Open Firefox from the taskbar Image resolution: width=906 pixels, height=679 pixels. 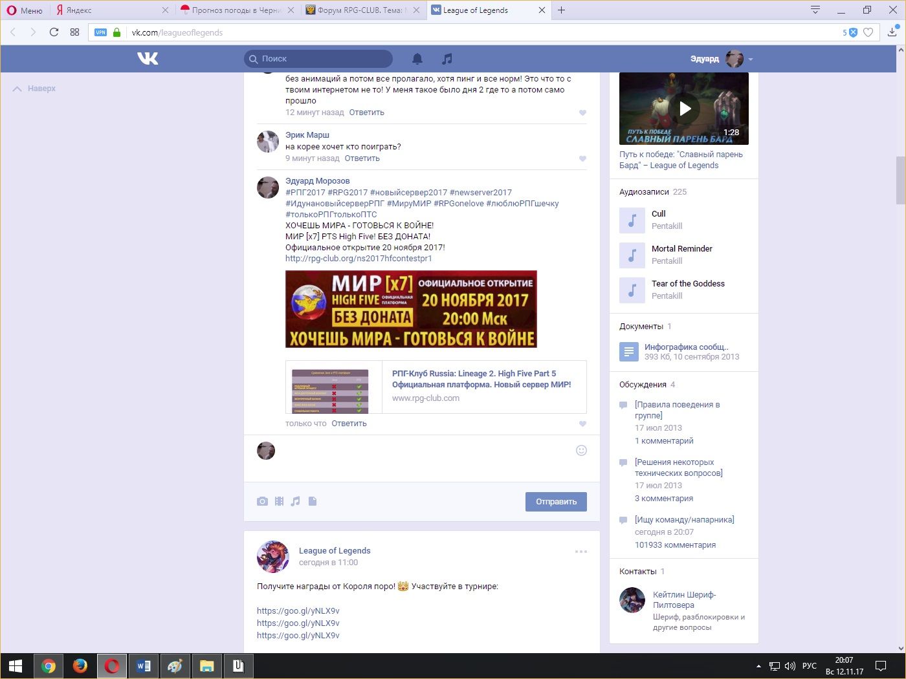pyautogui.click(x=80, y=666)
